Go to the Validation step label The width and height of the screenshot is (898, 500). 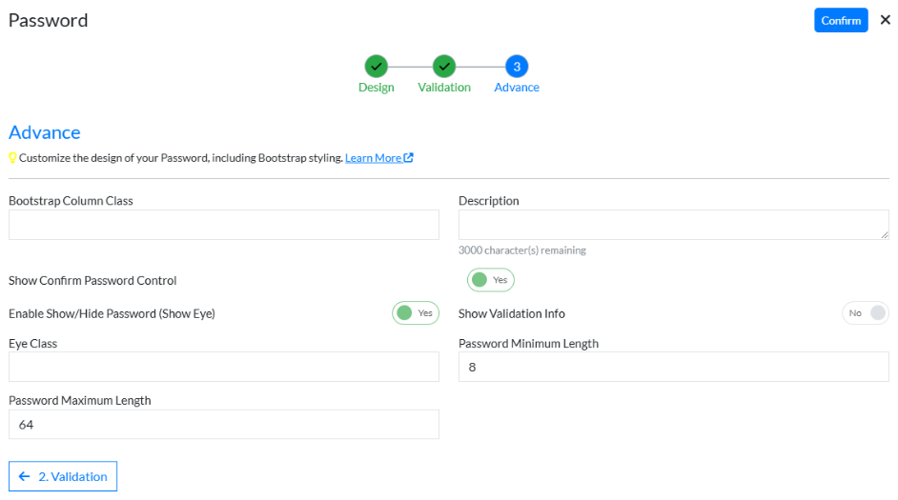point(444,88)
